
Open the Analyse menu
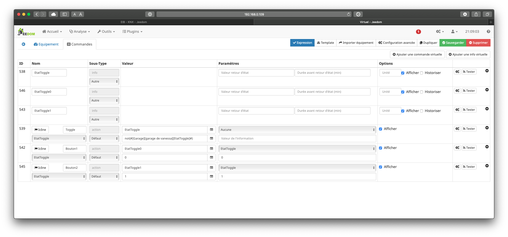tap(80, 31)
